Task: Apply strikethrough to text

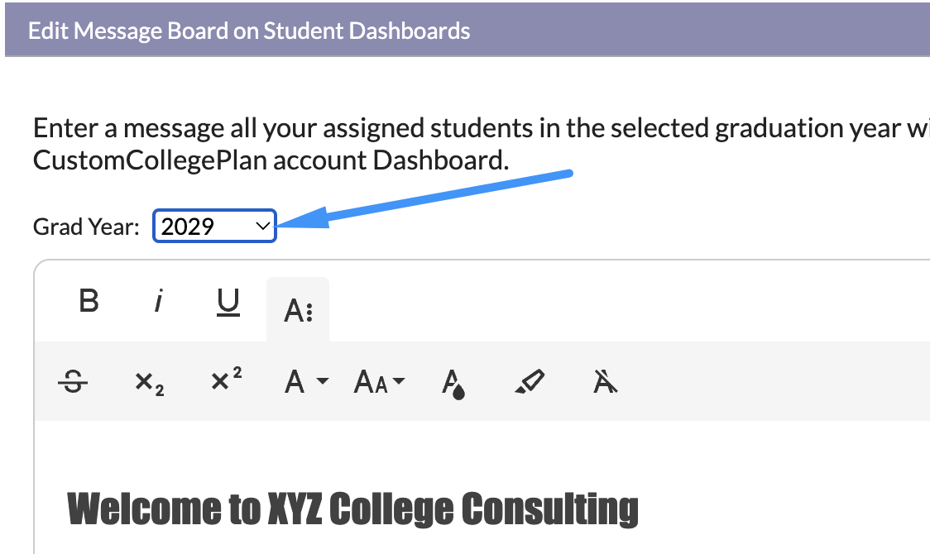Action: coord(79,382)
